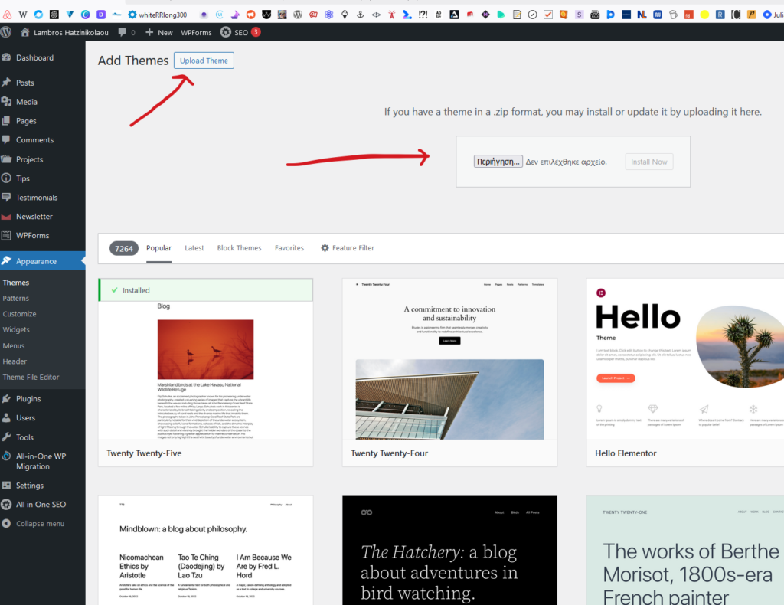Open the Theme File Editor submenu link

[31, 377]
